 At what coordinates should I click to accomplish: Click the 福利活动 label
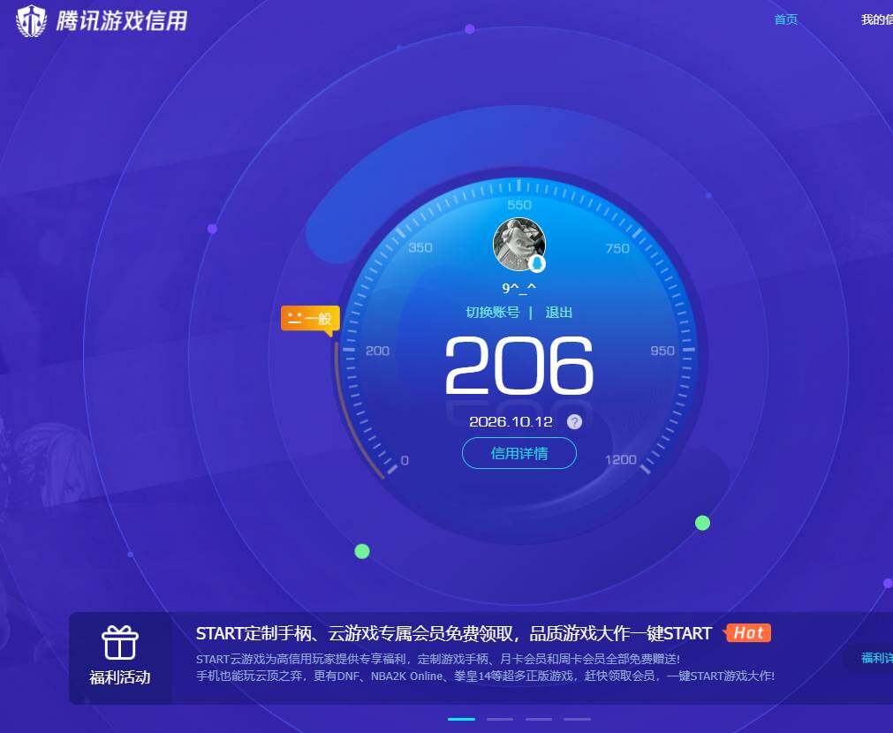point(119,677)
